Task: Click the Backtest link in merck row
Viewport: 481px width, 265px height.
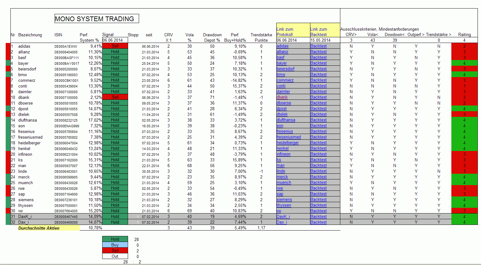Action: pyautogui.click(x=319, y=177)
